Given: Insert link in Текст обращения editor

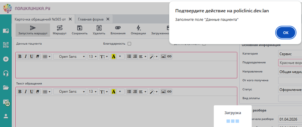Looking at the screenshot, I should [x=169, y=92].
